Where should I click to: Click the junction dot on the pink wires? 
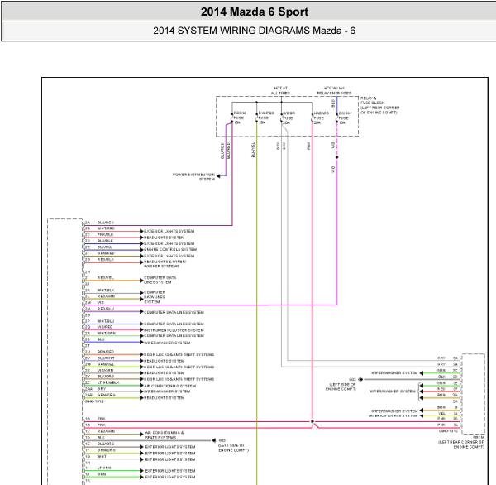pyautogui.click(x=312, y=421)
